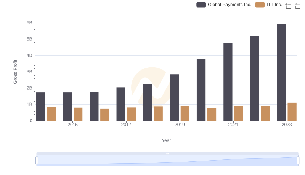Click the 2023 ITT Inc. orange bar

tap(292, 112)
